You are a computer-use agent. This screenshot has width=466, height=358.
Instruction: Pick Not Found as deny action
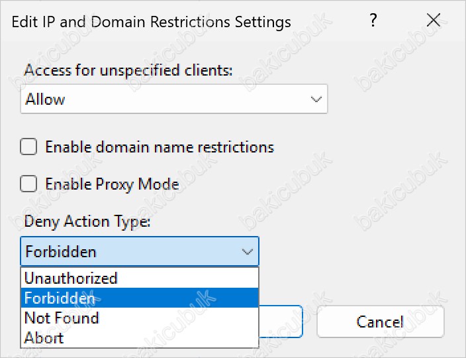(140, 318)
